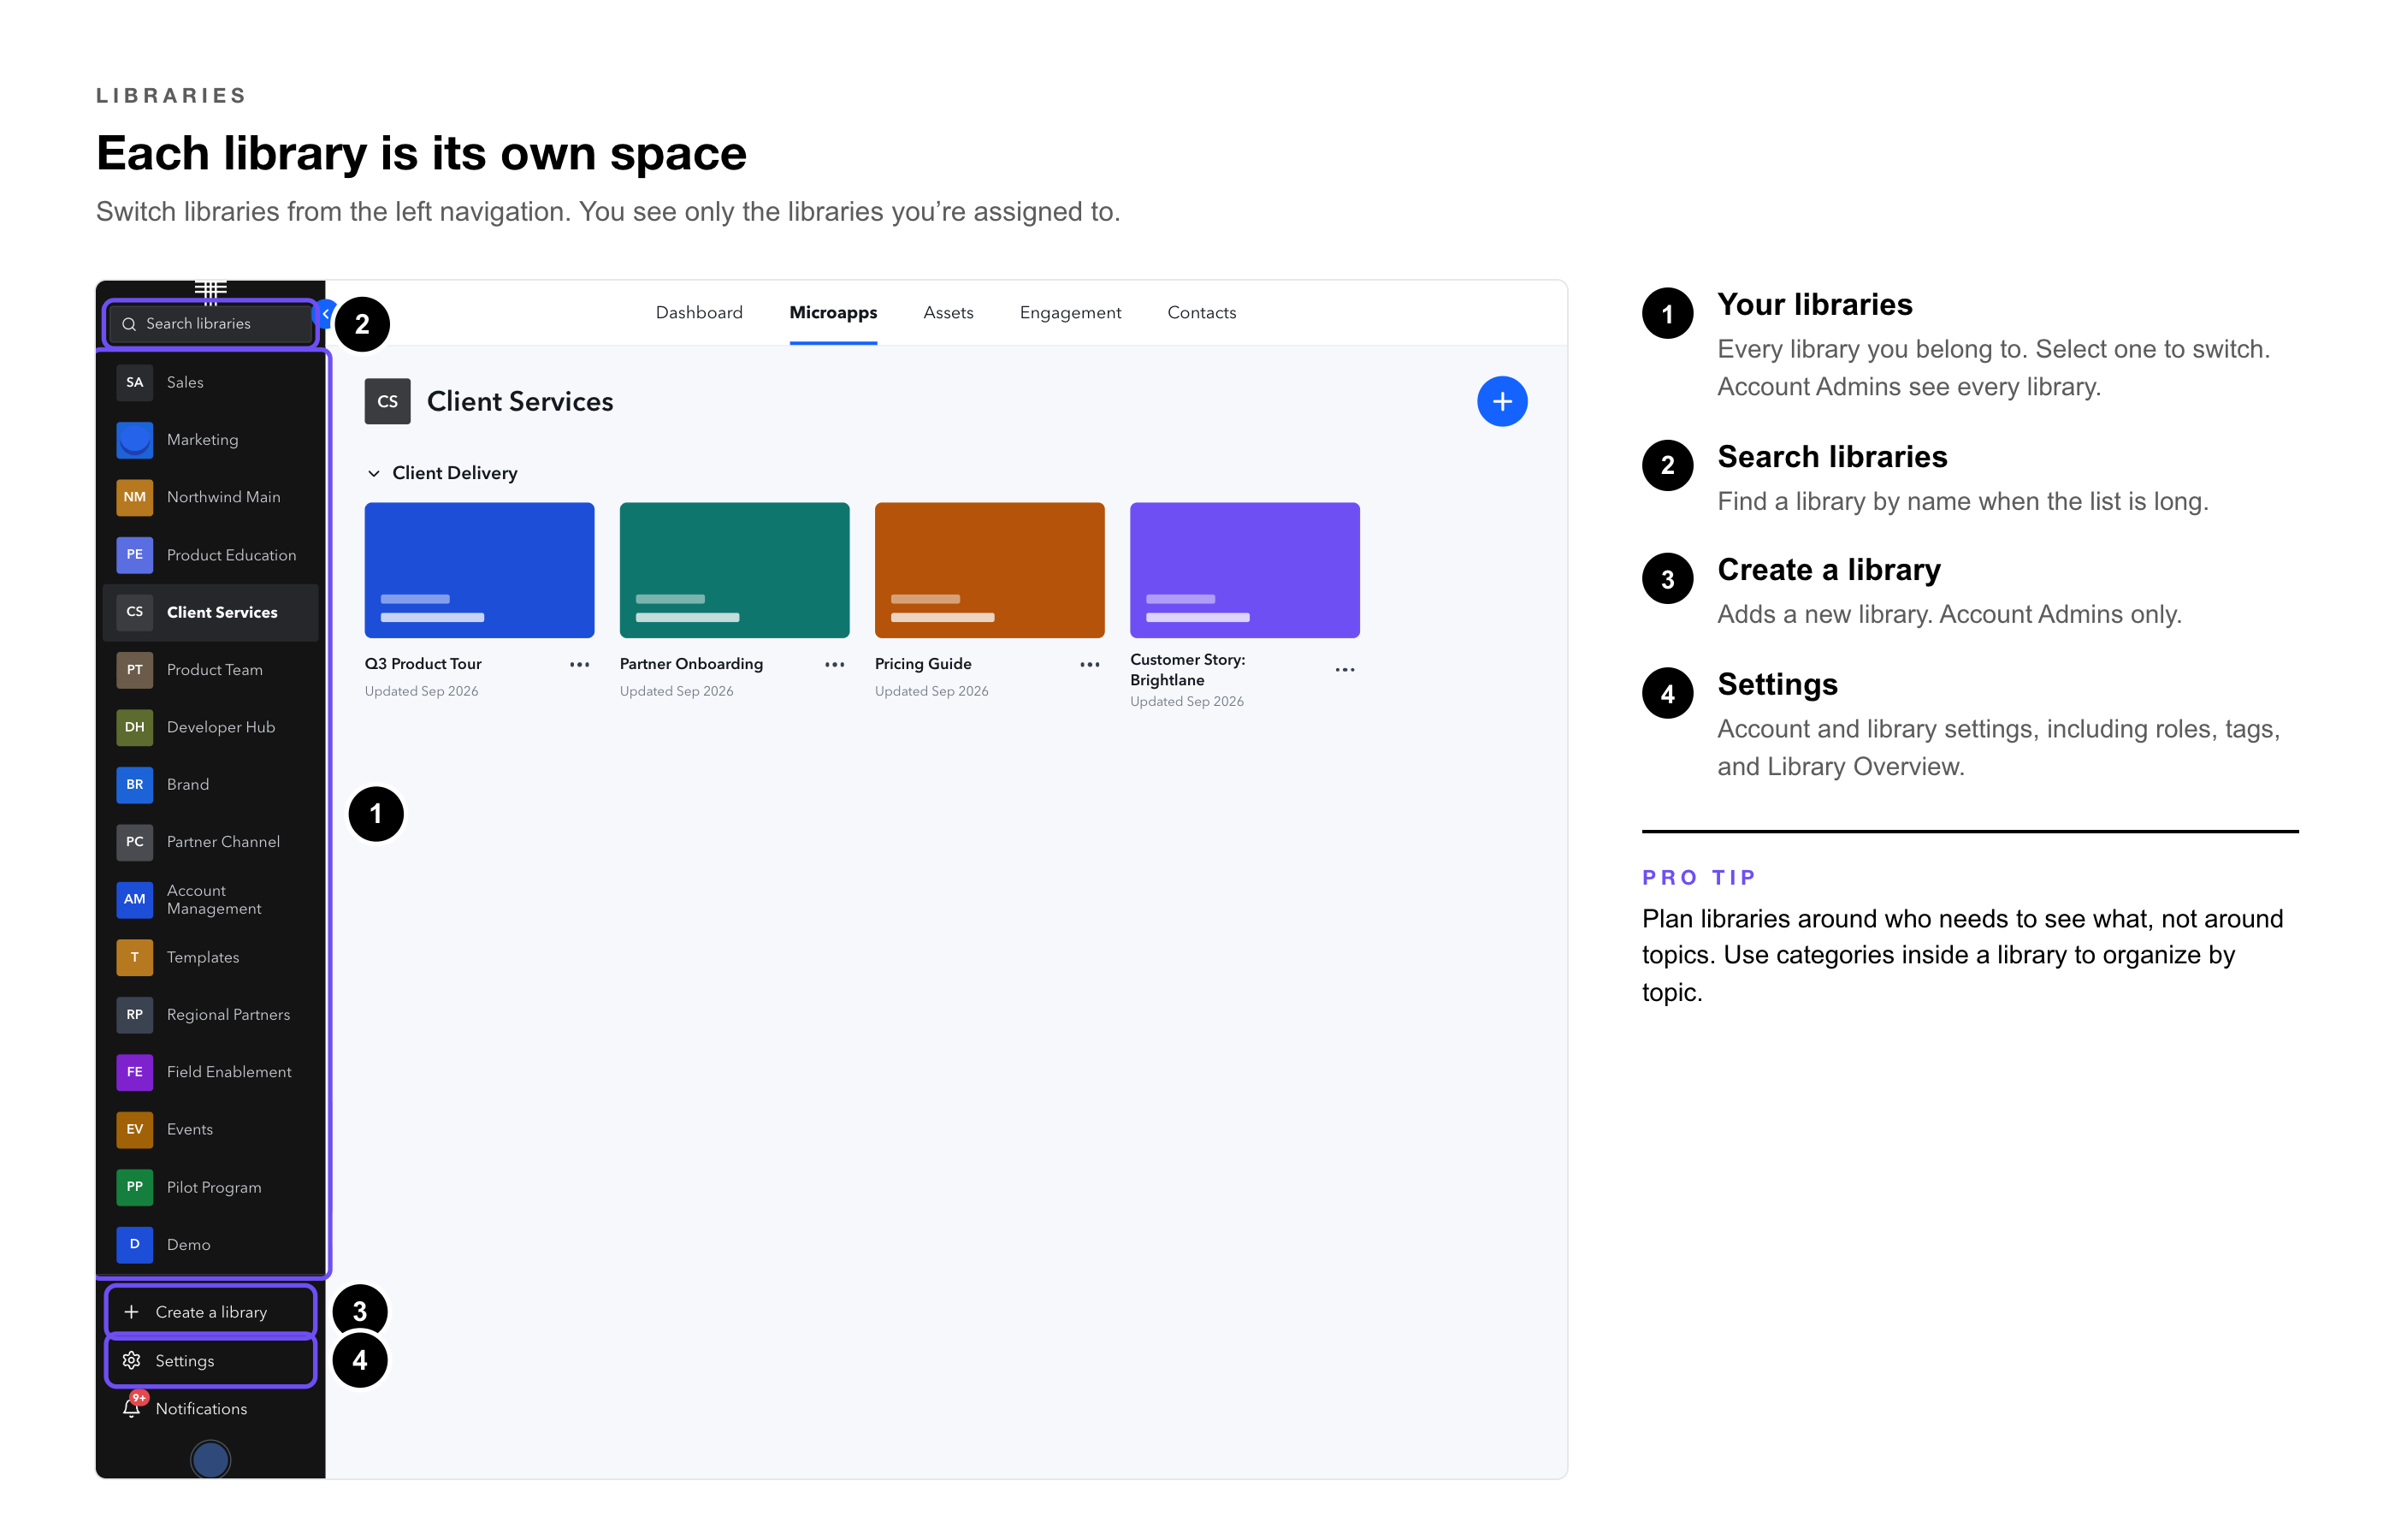The image size is (2395, 1540).
Task: Select the Pilot Program library
Action: [211, 1187]
